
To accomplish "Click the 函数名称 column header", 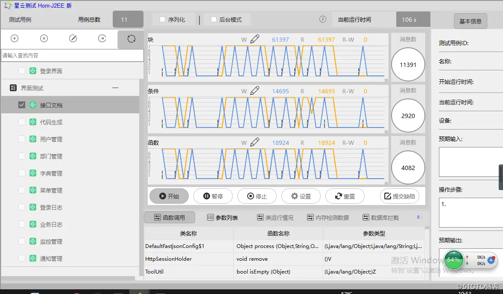I will pyautogui.click(x=278, y=233).
